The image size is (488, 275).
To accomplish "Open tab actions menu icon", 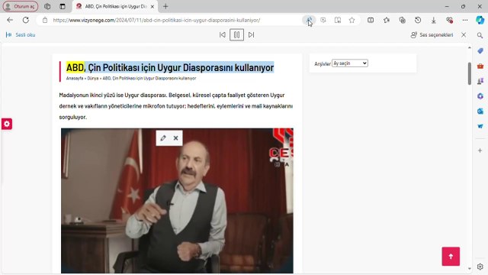I will (x=63, y=6).
